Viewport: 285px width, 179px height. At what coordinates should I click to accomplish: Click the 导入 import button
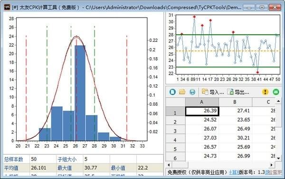pyautogui.click(x=213, y=92)
